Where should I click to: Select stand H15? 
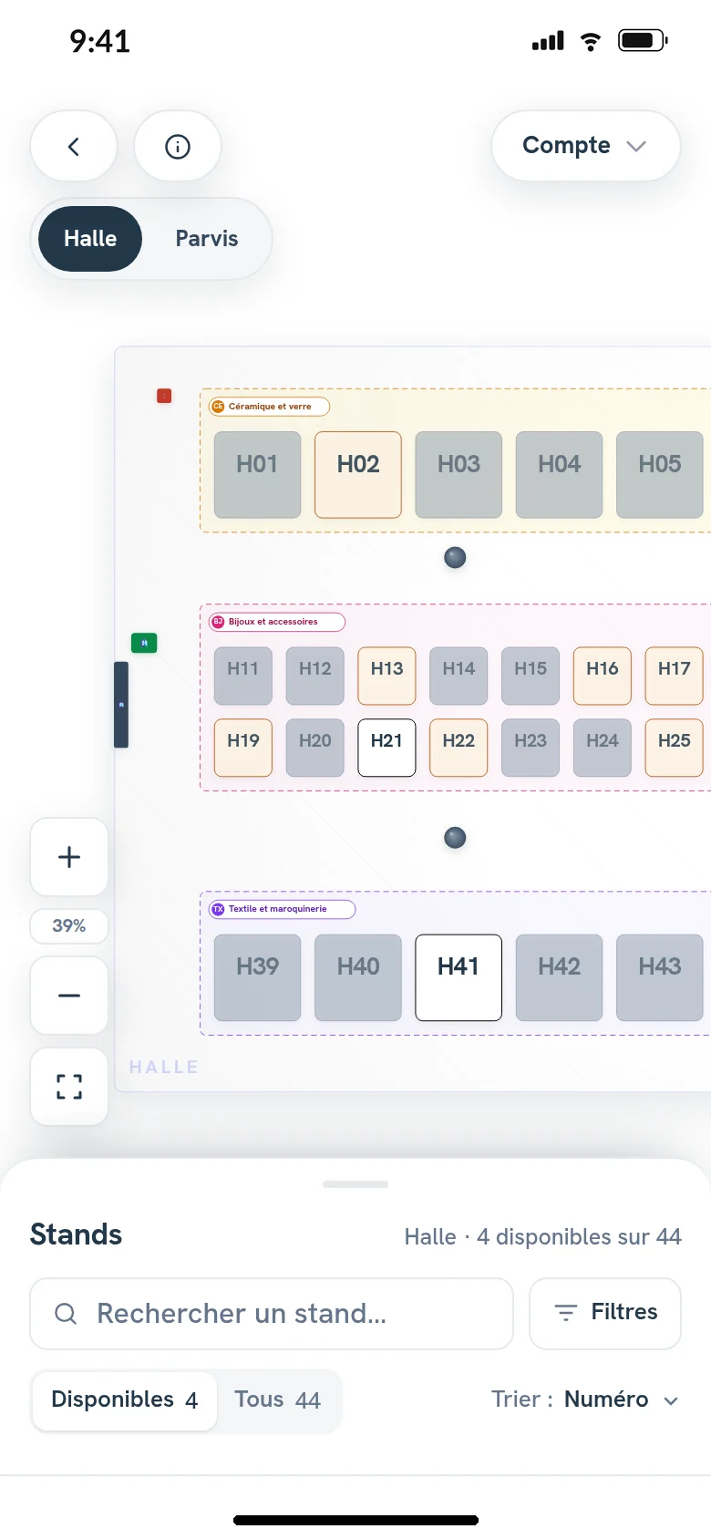[531, 676]
